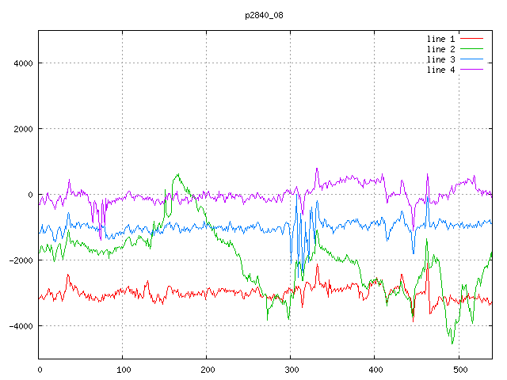This screenshot has height=380, width=507.
Task: Click the red line 1 legend sample
Action: tap(472, 39)
